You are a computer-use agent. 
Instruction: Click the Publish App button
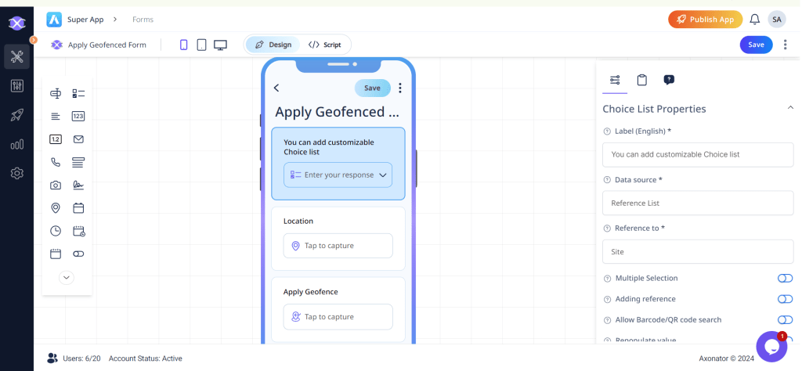click(705, 20)
